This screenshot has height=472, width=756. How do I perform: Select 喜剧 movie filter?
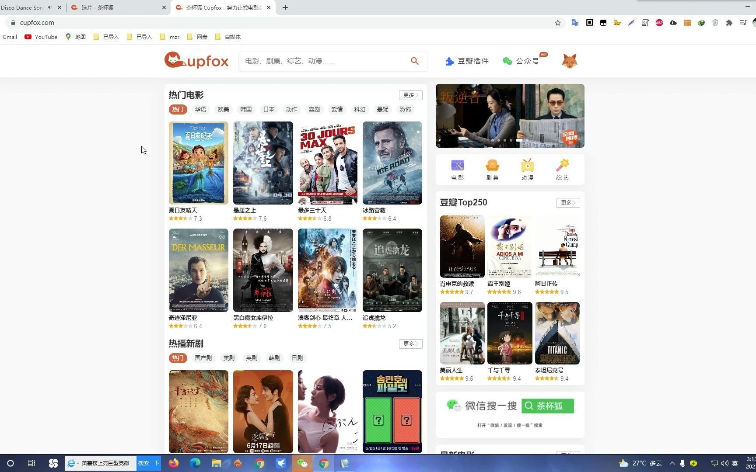point(314,109)
